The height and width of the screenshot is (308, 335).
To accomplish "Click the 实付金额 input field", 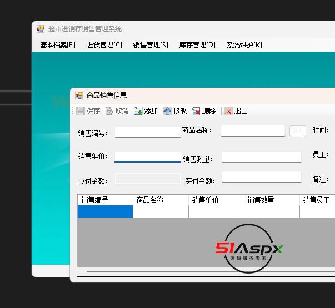I will 262,177.
